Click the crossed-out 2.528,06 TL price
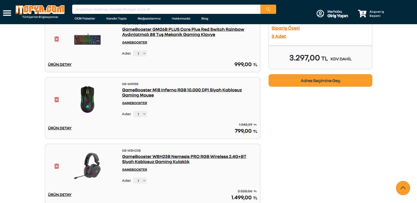 tap(247, 191)
